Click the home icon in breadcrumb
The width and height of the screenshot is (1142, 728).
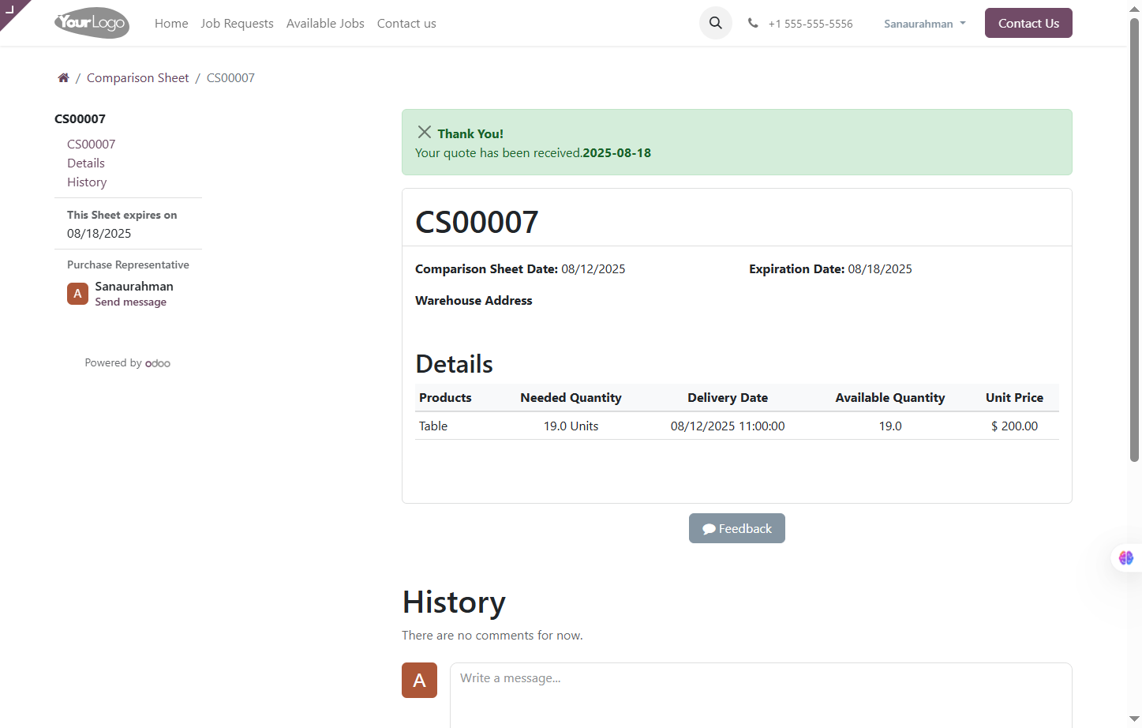click(63, 77)
